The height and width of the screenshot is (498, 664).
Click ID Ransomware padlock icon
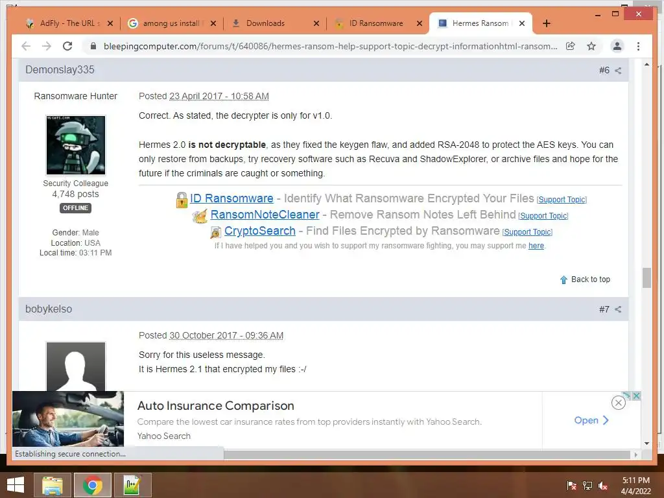(x=182, y=200)
